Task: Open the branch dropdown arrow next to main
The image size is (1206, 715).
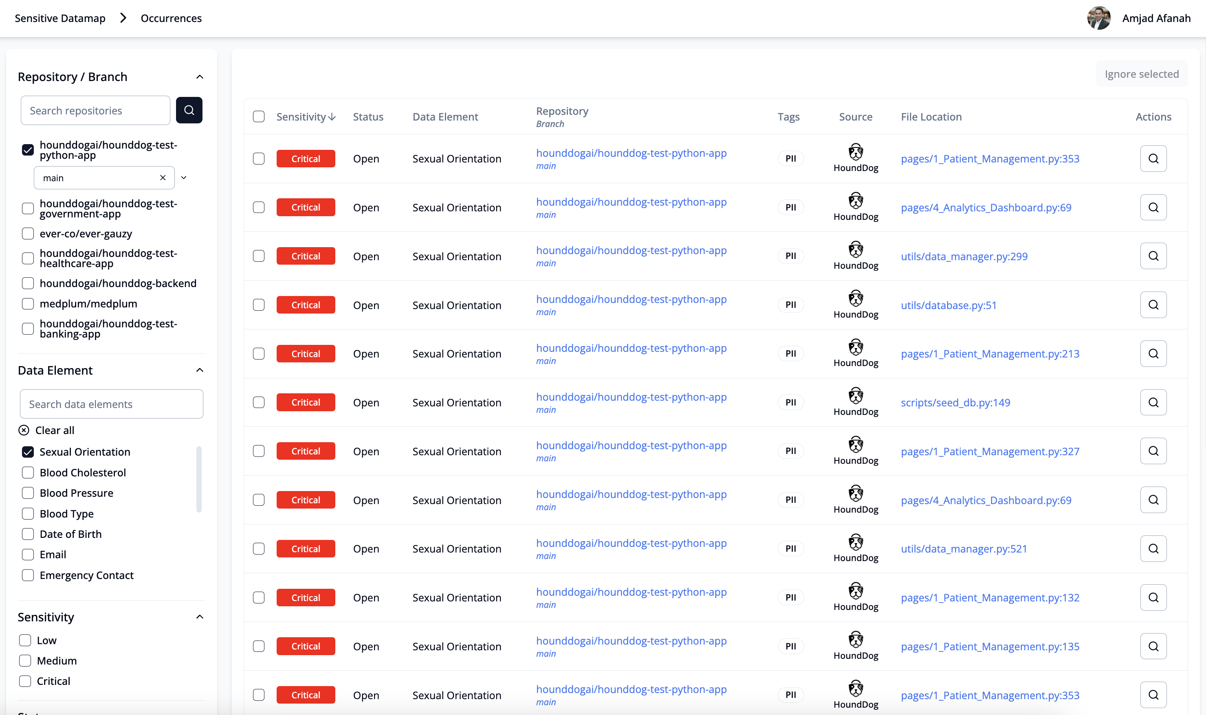Action: tap(184, 178)
